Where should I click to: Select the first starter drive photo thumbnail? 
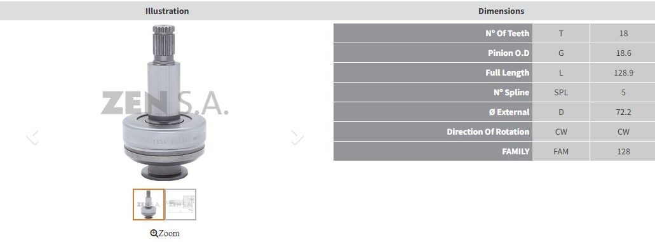[x=149, y=205]
